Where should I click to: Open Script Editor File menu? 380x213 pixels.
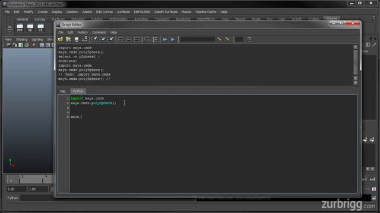point(61,32)
